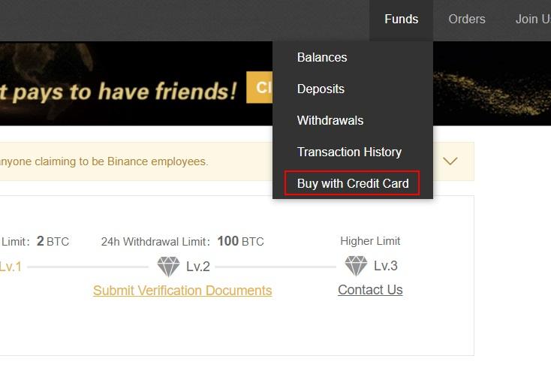Screen dimensions: 551x368
Task: Click the Higher Limit label
Action: pos(370,241)
